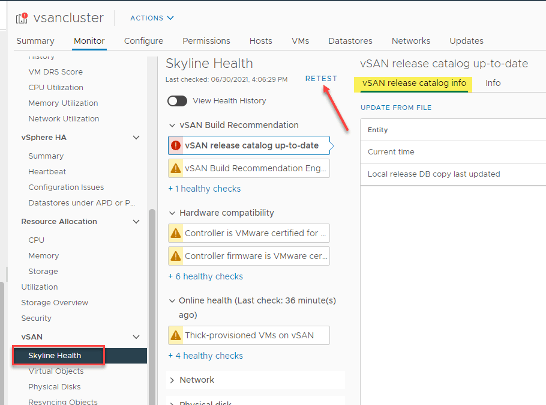Open Network Utilization in sidebar
Viewport: 546px width, 405px height.
(x=64, y=119)
